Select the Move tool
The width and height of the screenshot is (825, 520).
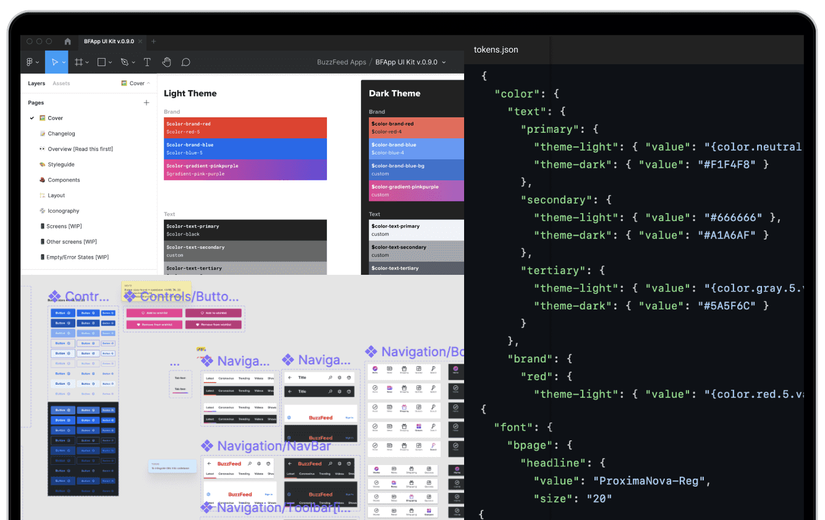(x=54, y=62)
